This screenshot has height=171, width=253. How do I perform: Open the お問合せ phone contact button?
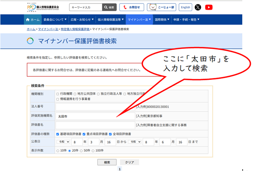[x=132, y=7]
